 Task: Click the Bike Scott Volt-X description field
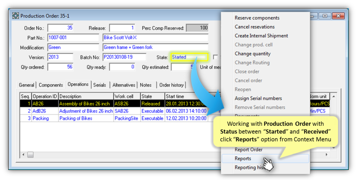(155, 37)
